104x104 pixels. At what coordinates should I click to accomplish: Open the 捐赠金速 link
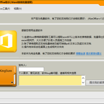tap(81, 53)
